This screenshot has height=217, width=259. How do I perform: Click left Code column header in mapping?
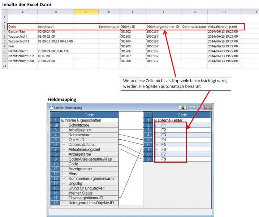tap(89, 115)
